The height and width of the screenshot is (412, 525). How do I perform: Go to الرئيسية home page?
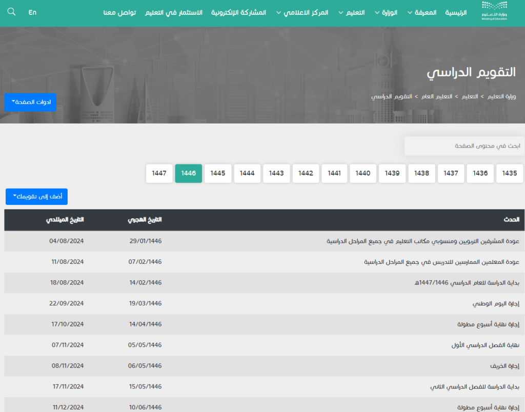tap(456, 12)
